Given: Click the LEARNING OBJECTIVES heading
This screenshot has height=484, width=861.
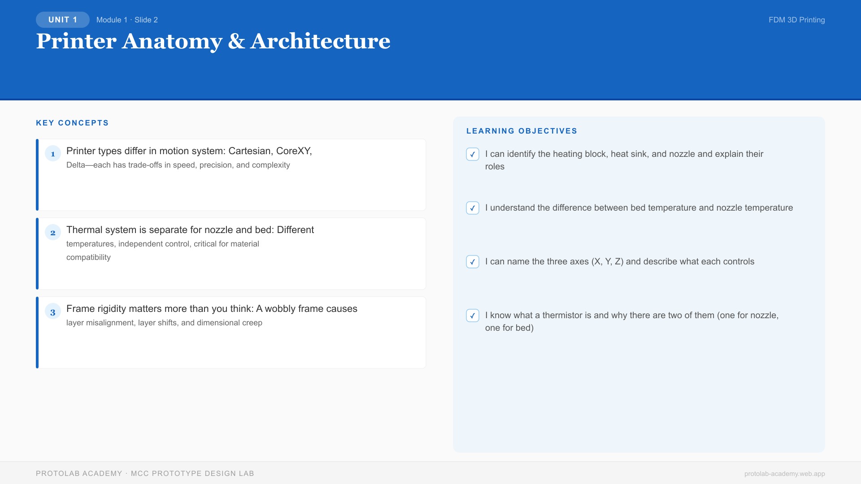Looking at the screenshot, I should coord(522,131).
